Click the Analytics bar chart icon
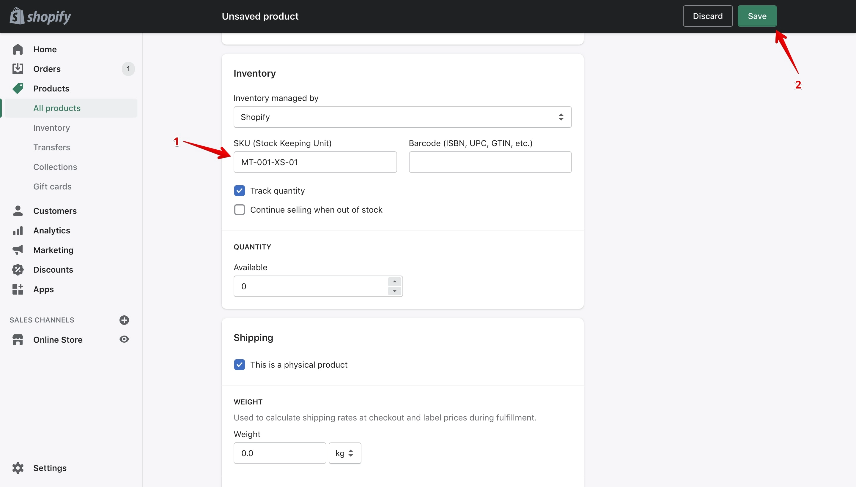The image size is (856, 487). coord(18,230)
